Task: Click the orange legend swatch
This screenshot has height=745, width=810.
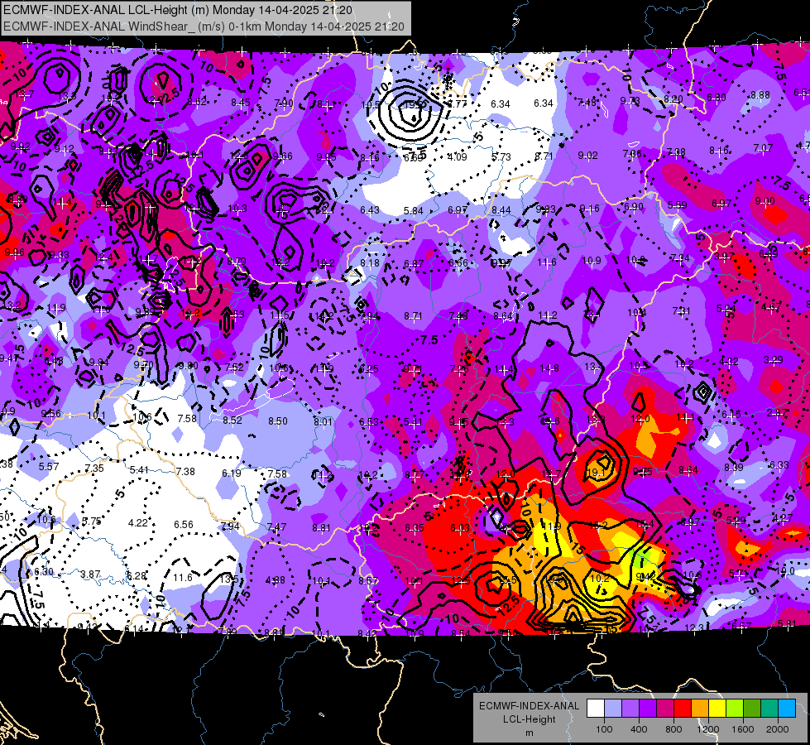Action: click(700, 709)
